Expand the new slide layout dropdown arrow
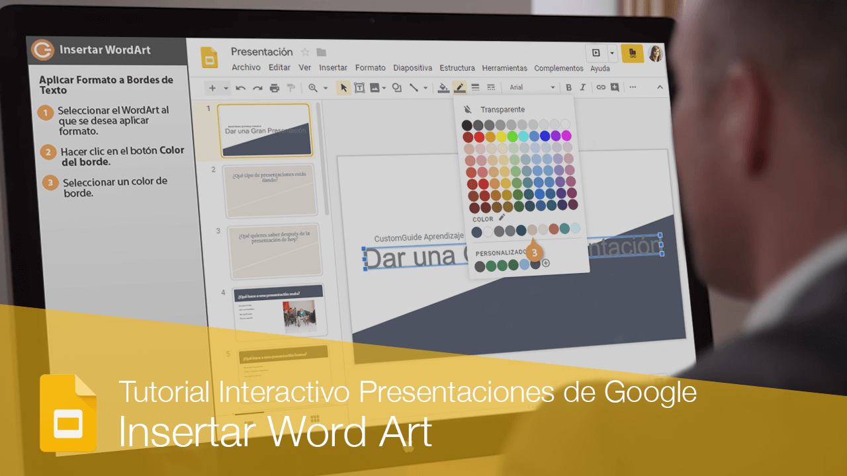Image resolution: width=847 pixels, height=476 pixels. coord(226,88)
